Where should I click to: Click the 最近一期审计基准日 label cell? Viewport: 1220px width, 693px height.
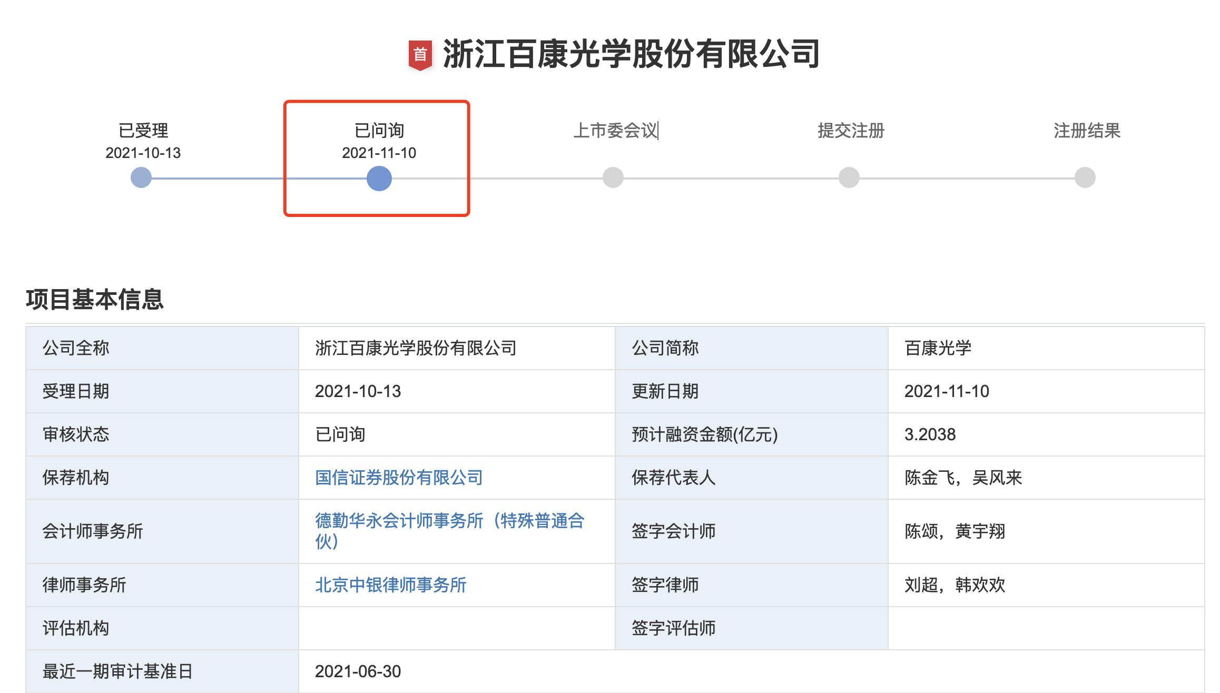[162, 671]
